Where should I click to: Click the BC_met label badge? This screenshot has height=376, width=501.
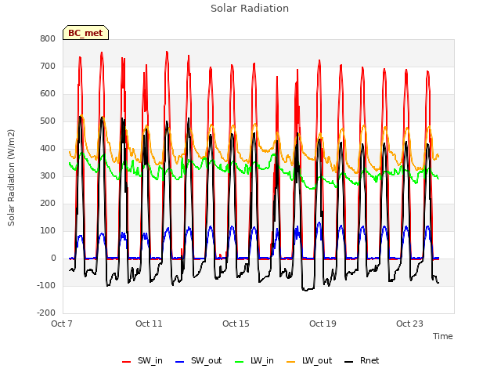tap(85, 33)
